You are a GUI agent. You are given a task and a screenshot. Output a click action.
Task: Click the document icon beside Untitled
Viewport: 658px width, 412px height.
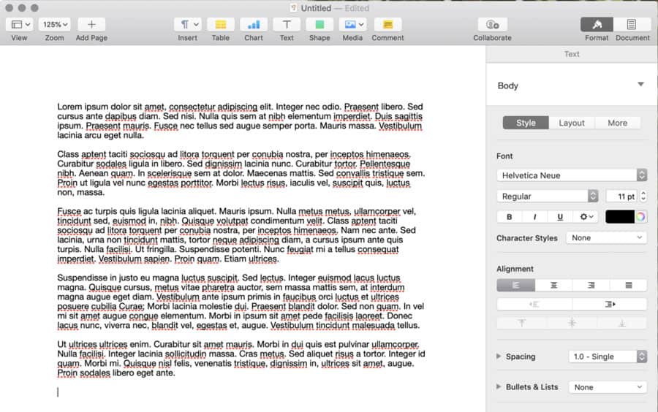[294, 8]
